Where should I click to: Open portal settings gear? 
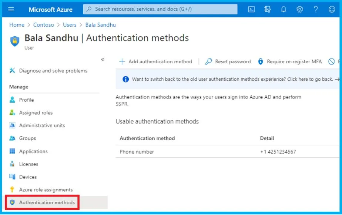[x=300, y=9]
